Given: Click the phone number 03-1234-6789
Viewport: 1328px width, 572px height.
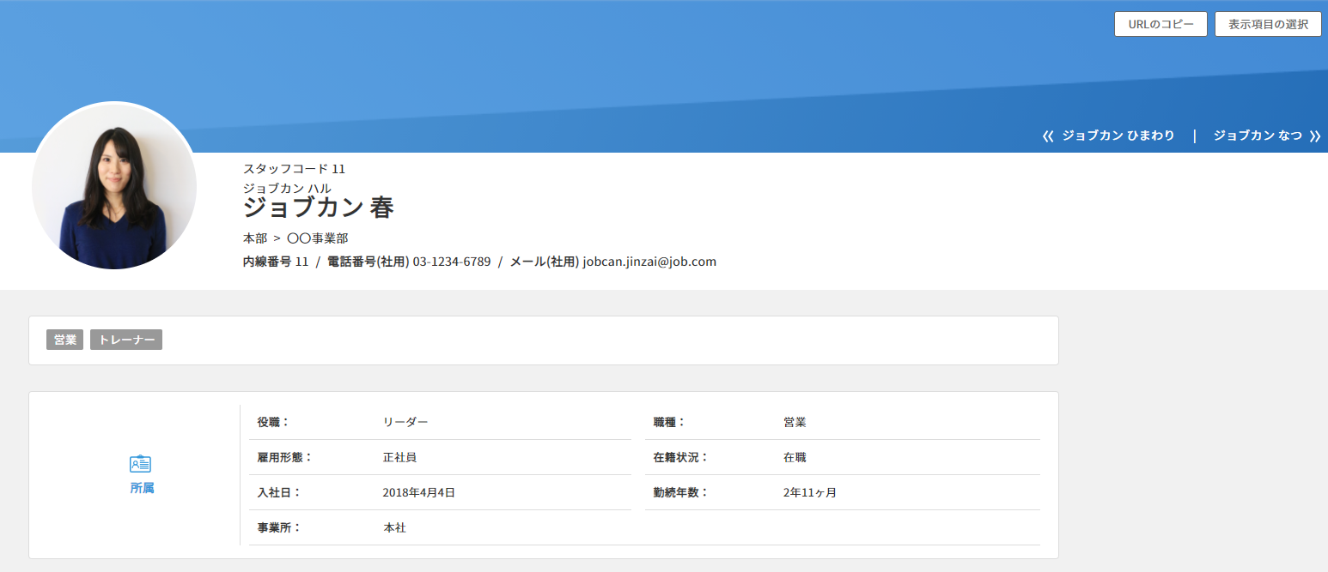Looking at the screenshot, I should [x=451, y=262].
